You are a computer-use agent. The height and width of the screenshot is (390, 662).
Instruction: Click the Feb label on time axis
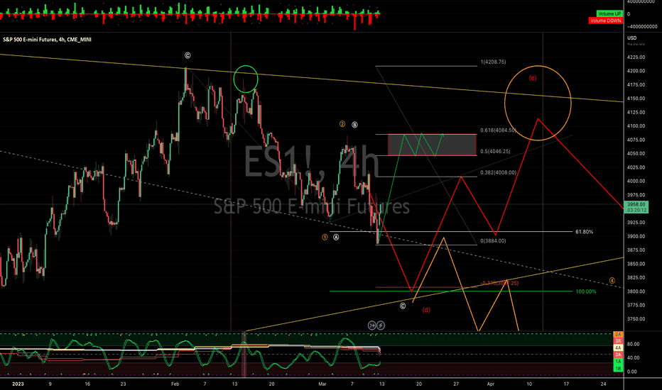coord(175,384)
